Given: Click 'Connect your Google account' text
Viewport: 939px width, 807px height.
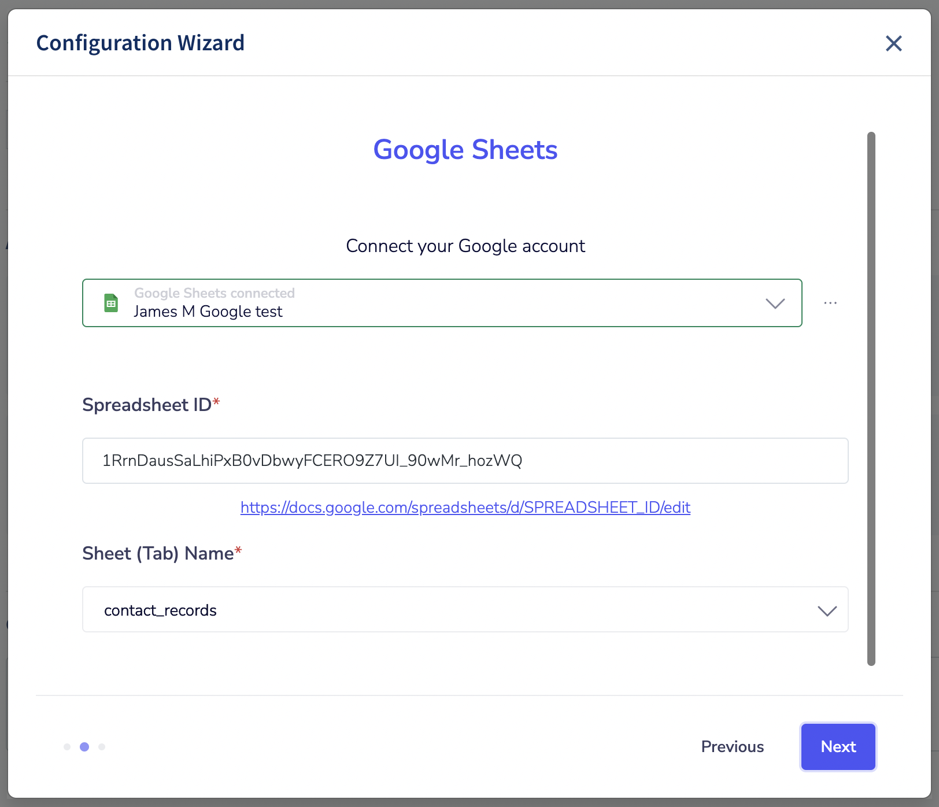Looking at the screenshot, I should tap(465, 246).
